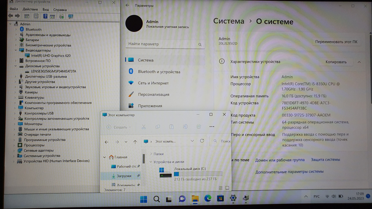Click the Search magnifier on taskbar

point(156,199)
